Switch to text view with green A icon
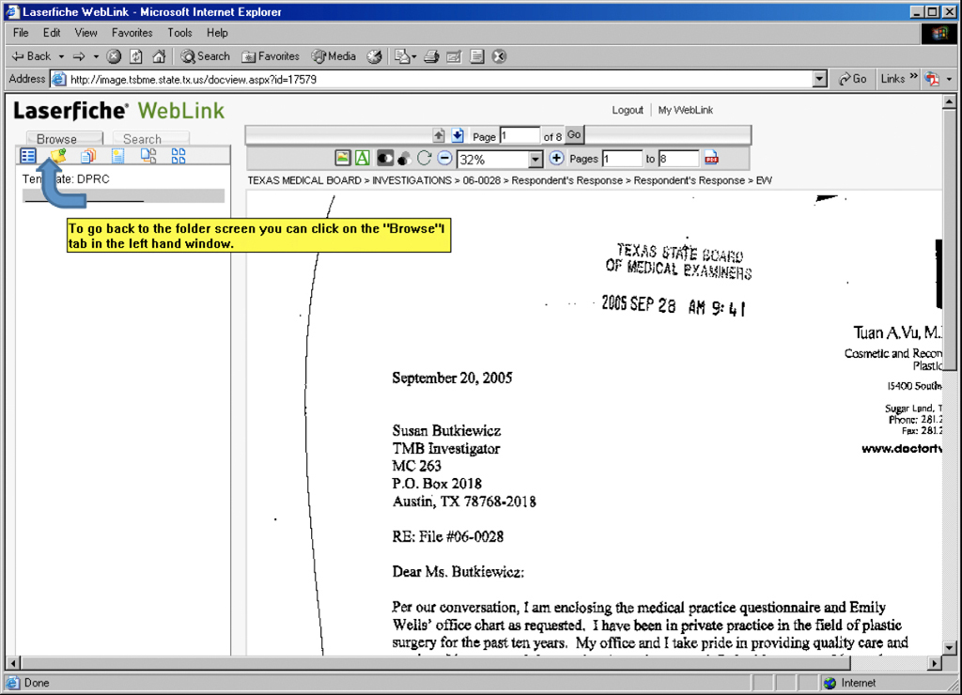Image resolution: width=962 pixels, height=695 pixels. (362, 159)
